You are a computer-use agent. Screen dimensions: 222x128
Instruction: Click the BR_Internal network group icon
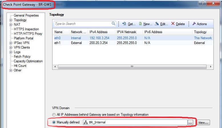tap(86, 122)
